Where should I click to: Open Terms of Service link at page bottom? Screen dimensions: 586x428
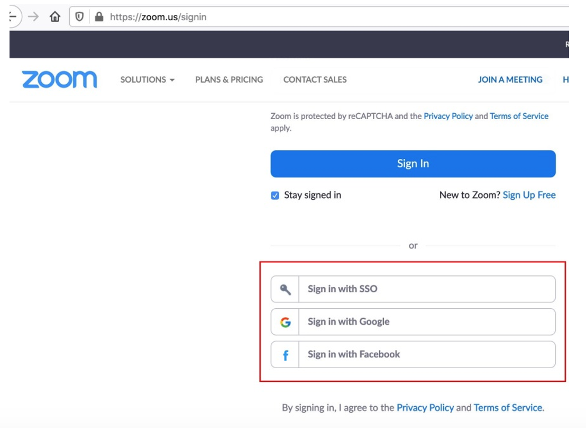(508, 407)
